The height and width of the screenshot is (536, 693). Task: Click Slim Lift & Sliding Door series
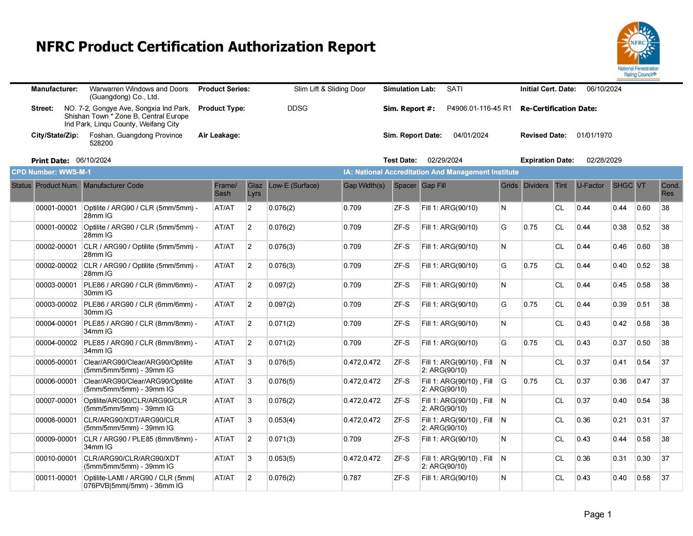(329, 89)
